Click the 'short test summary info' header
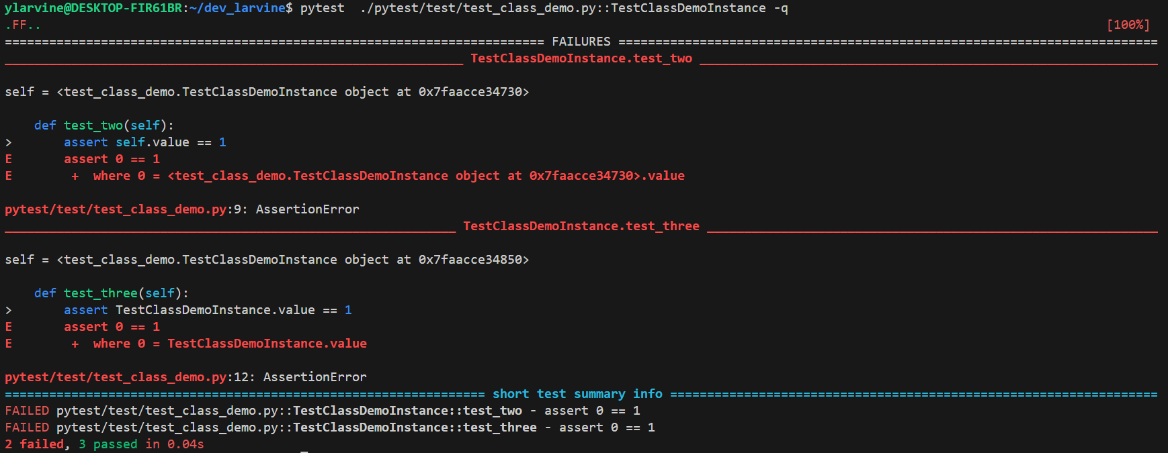 (x=577, y=394)
